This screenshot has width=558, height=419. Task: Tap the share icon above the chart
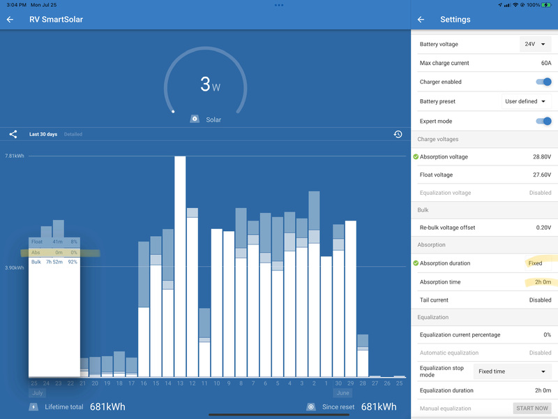point(13,134)
